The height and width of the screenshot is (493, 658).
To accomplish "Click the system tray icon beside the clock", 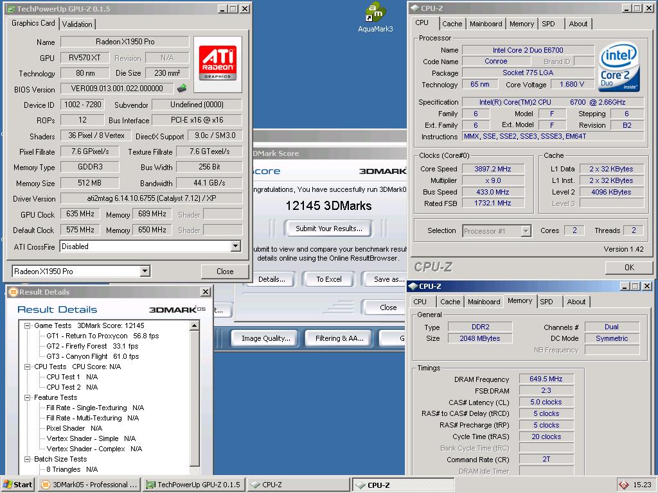I will tap(623, 485).
